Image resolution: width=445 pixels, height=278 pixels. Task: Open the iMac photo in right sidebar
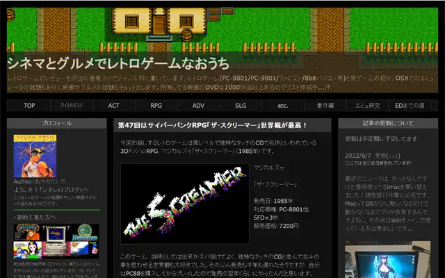coord(387,259)
